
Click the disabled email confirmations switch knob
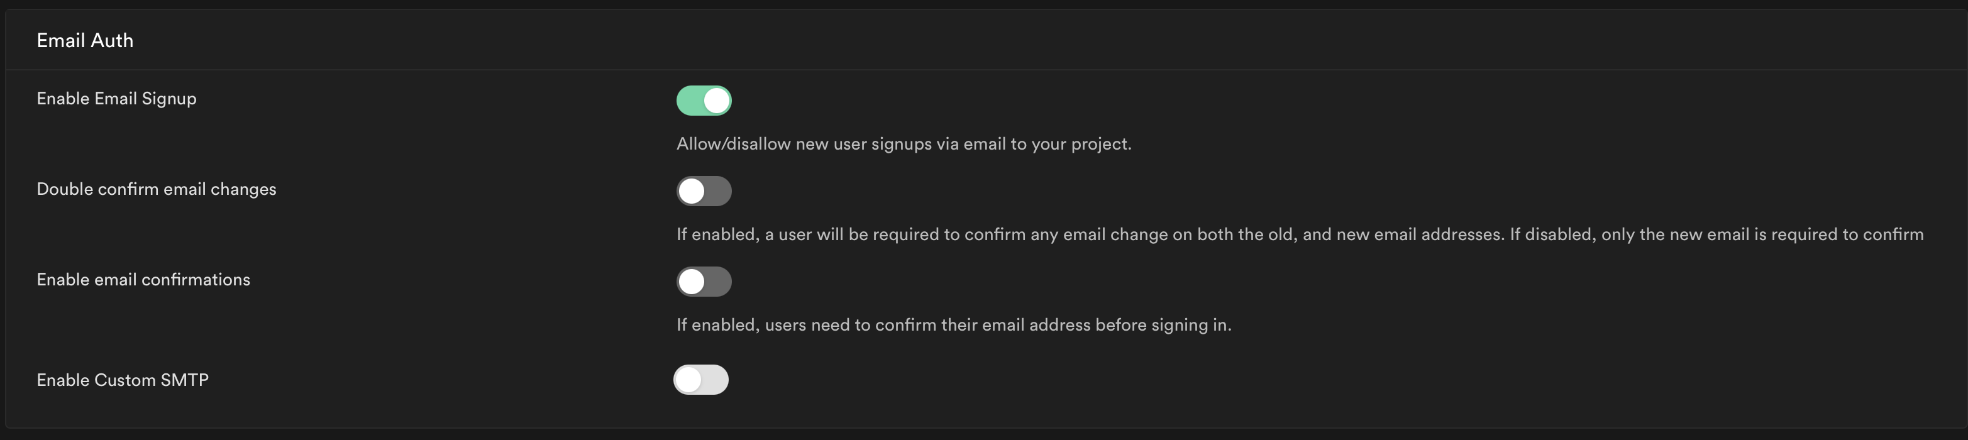pyautogui.click(x=692, y=281)
